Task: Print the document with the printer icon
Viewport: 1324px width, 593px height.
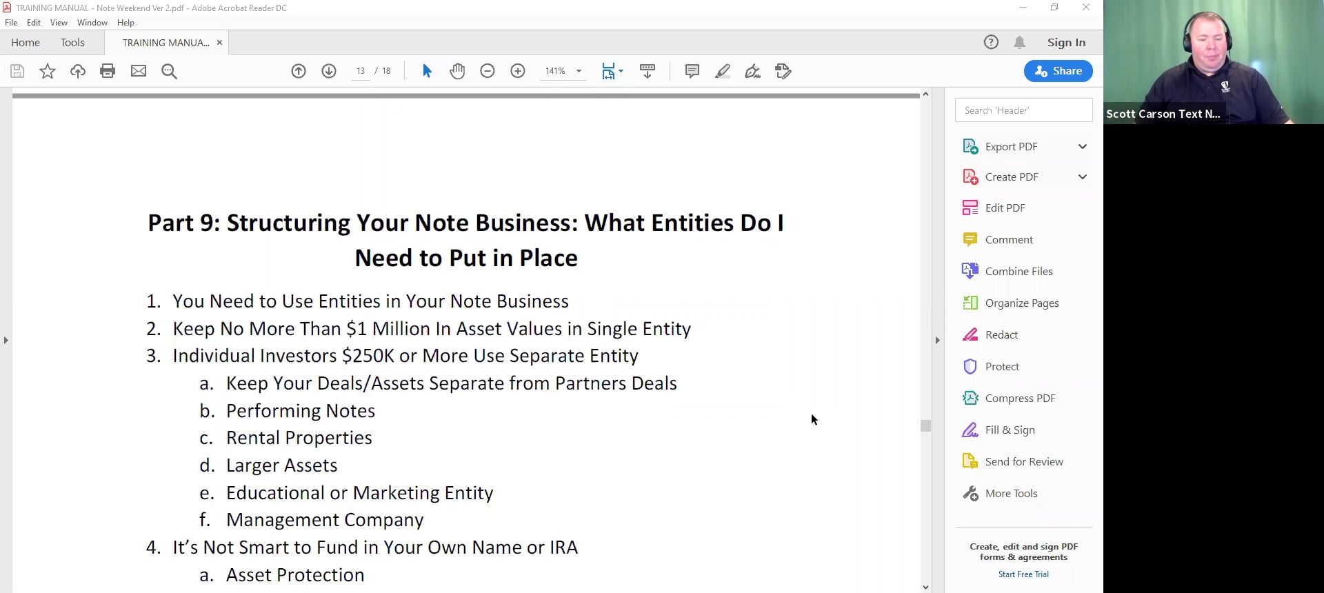Action: tap(108, 71)
